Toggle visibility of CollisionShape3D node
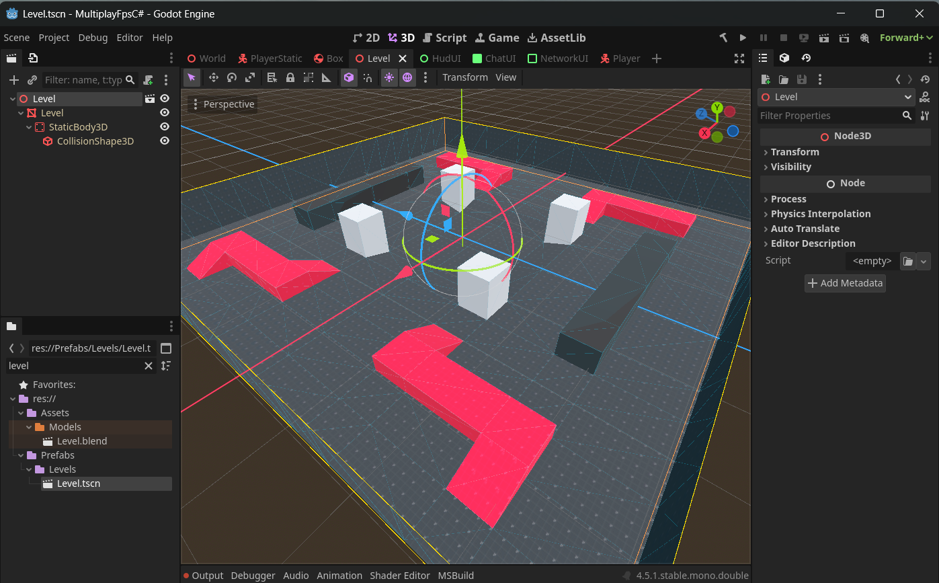939x583 pixels. point(164,141)
